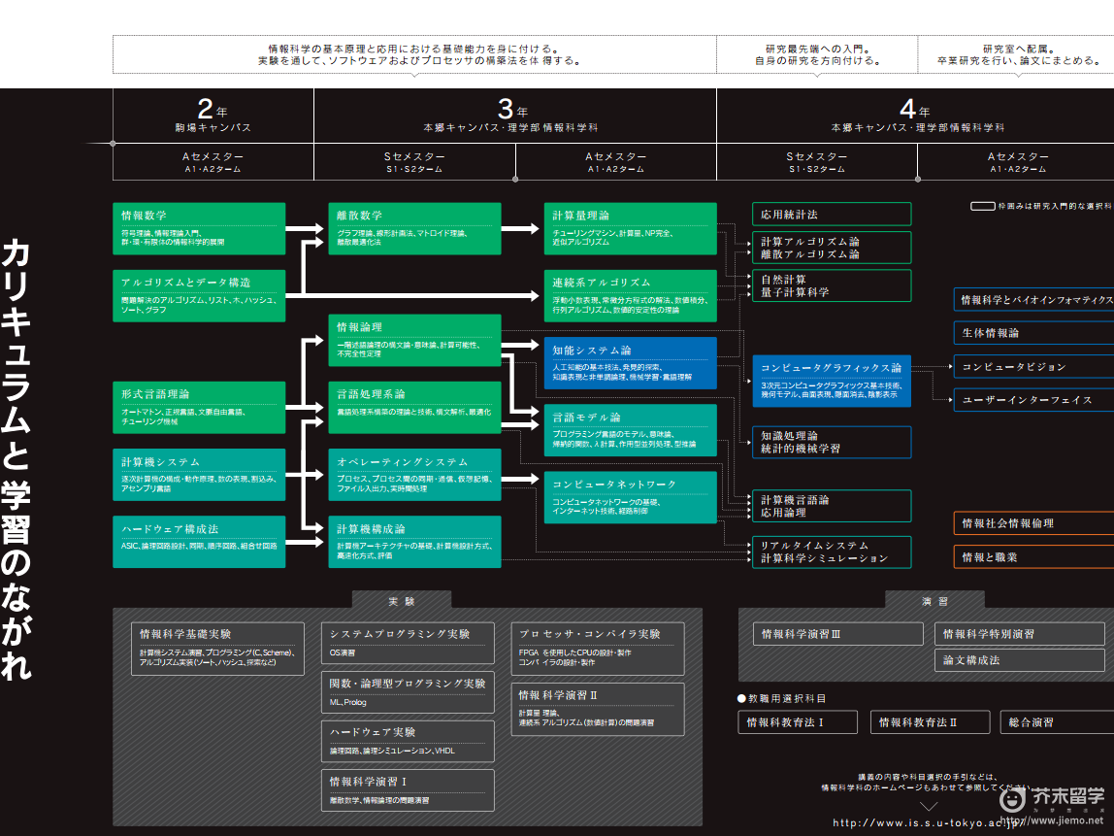Screen dimensions: 1114x836
Task: Click the 4年 本郷キャンパス header
Action: [916, 116]
